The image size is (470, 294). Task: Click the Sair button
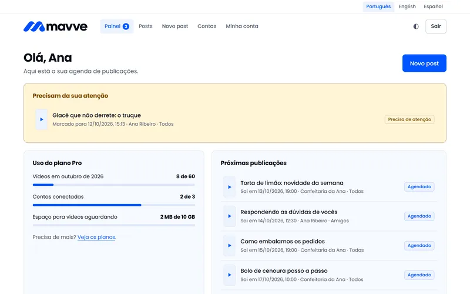point(436,26)
